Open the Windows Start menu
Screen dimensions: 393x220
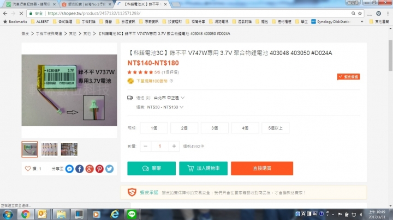[x=8, y=215]
